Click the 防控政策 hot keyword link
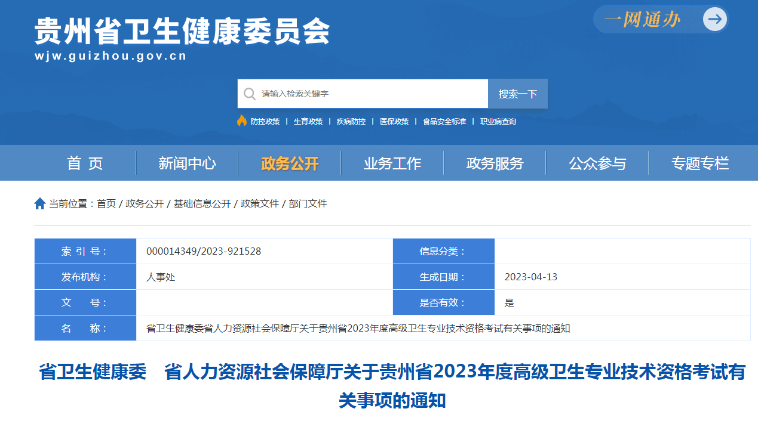Image resolution: width=758 pixels, height=424 pixels. 265,122
